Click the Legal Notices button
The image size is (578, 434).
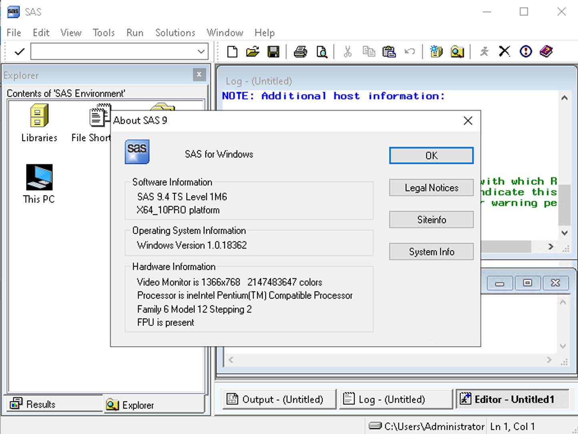coord(431,188)
